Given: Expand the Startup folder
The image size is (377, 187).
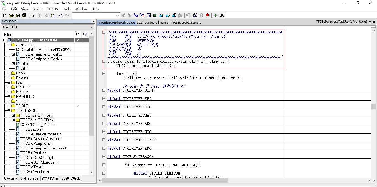Looking at the screenshot, I should (9, 101).
